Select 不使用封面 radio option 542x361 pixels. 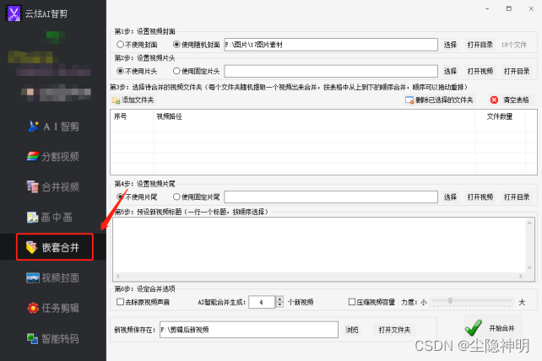[x=138, y=45]
